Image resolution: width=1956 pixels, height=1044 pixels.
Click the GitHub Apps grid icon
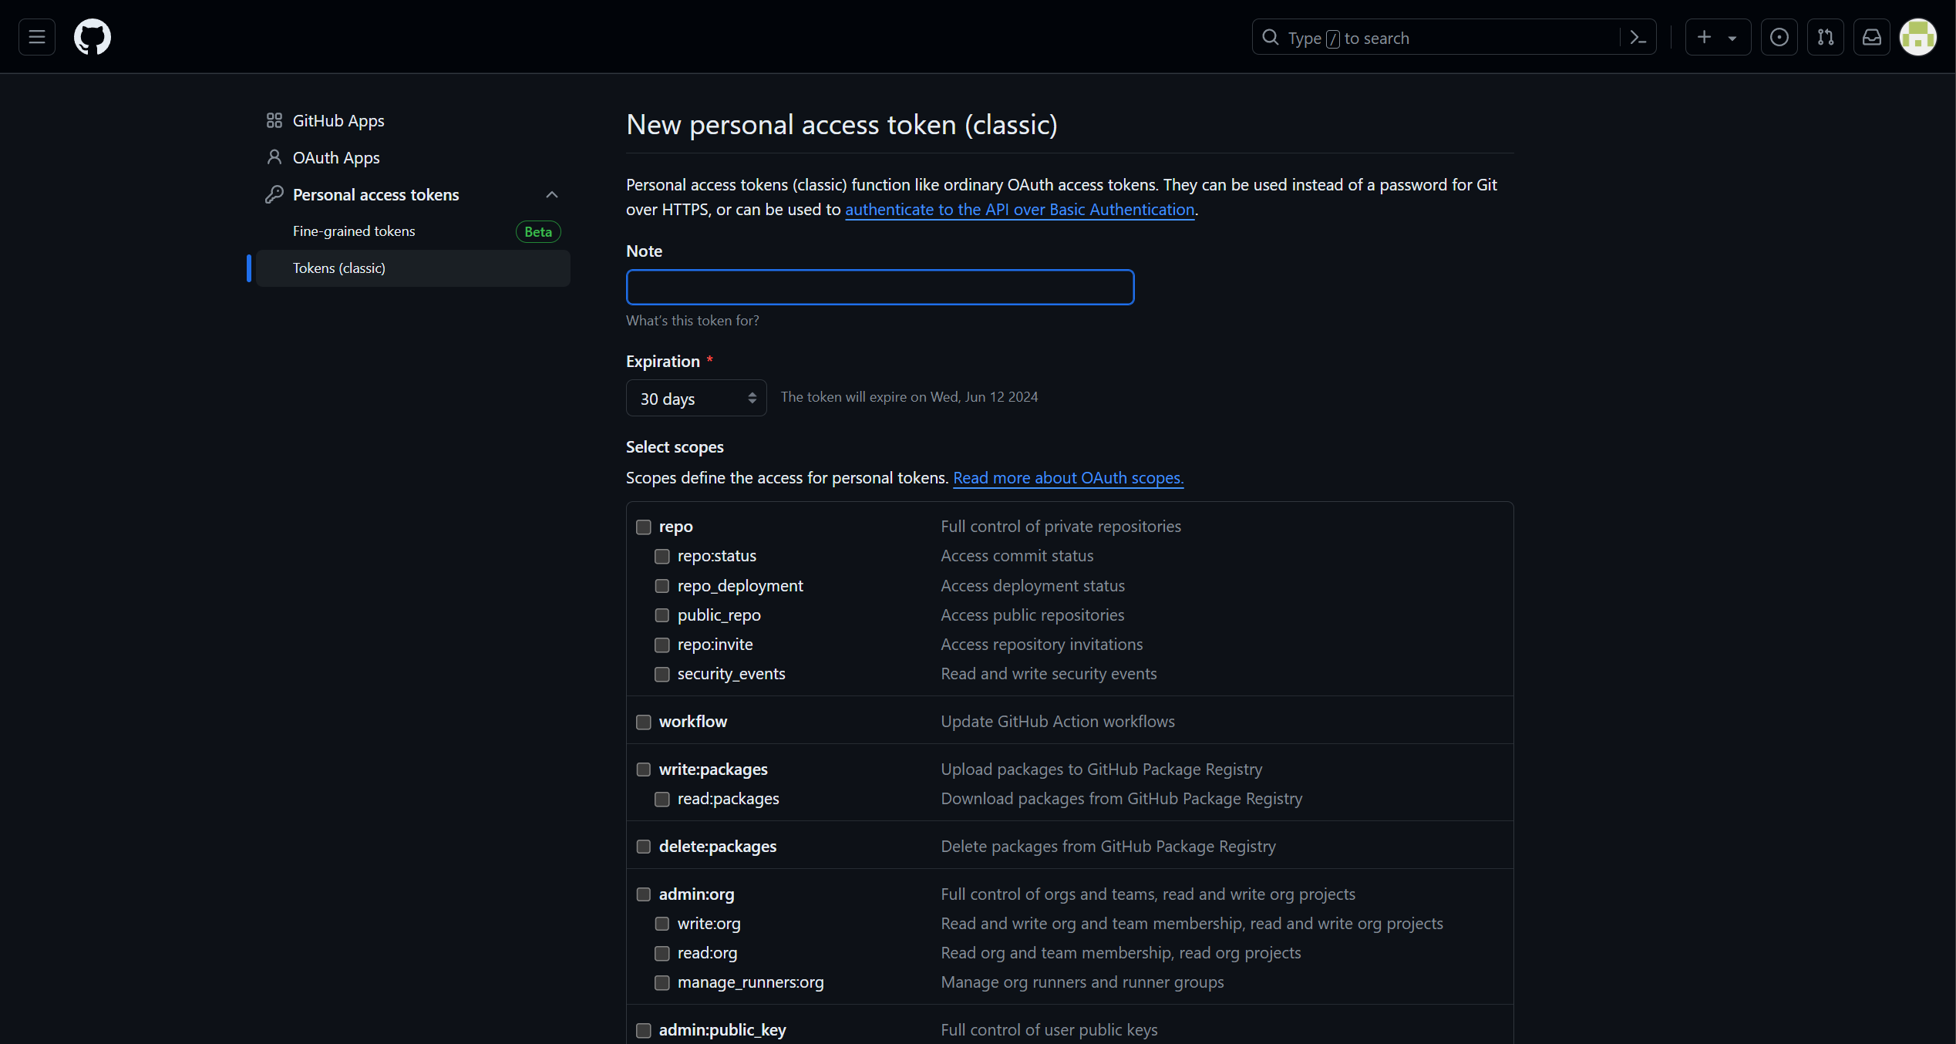coord(274,120)
